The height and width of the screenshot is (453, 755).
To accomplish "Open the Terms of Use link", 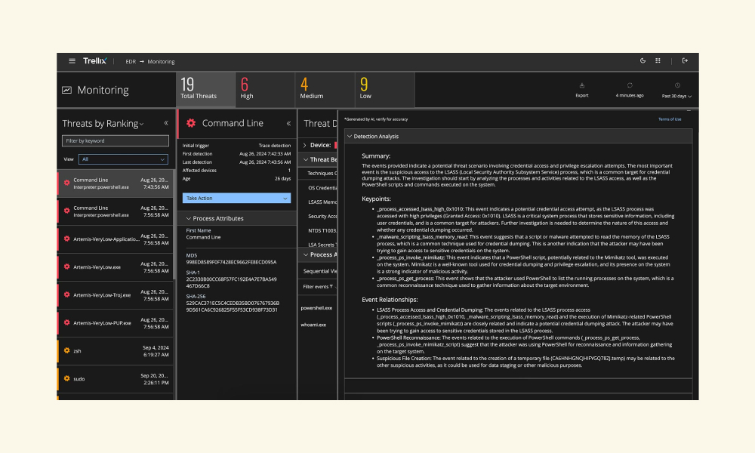I will click(670, 119).
